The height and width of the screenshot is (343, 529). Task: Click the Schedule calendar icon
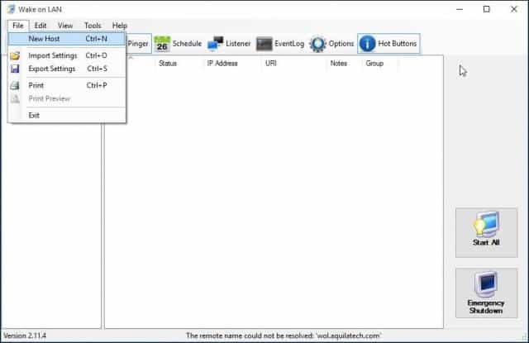coord(162,44)
